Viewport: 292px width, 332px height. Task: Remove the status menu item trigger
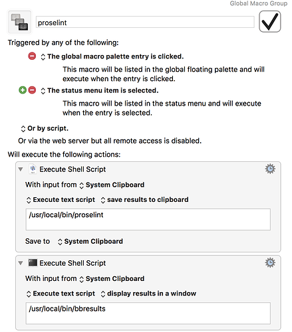(x=32, y=90)
